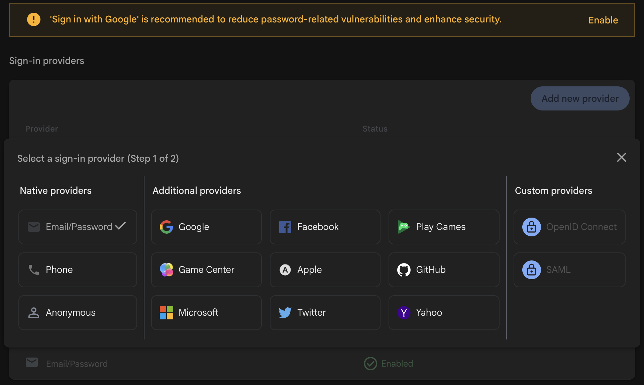Click the Additional providers heading
Viewport: 644px width, 385px height.
[197, 191]
